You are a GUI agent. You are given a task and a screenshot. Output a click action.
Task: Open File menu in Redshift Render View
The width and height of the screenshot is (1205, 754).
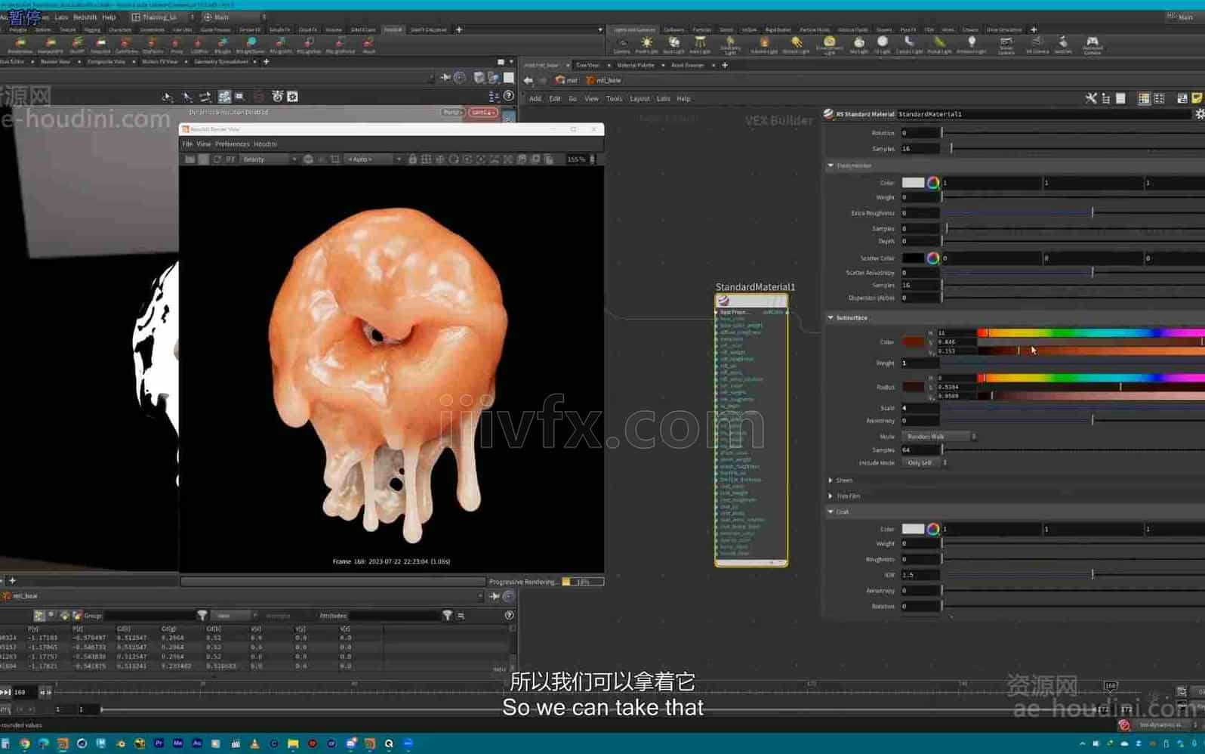[x=187, y=144]
